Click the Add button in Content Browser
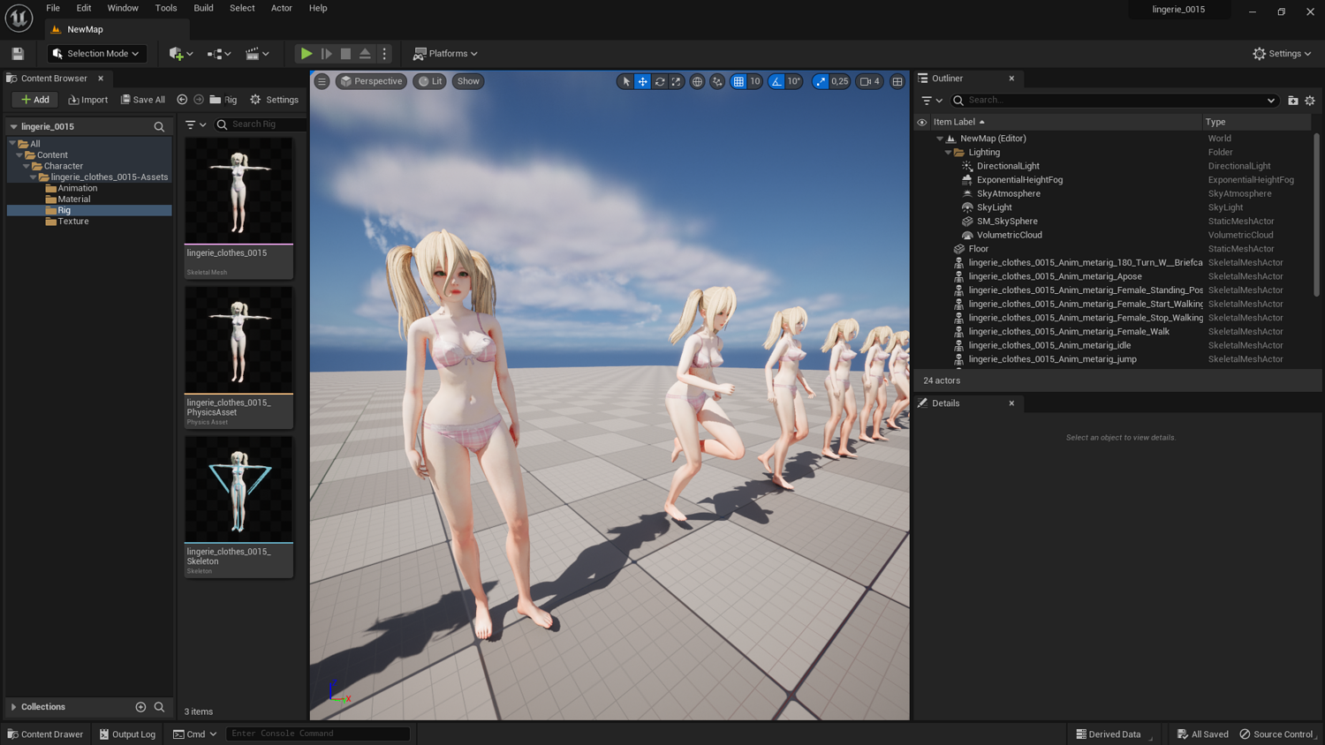 (x=34, y=100)
